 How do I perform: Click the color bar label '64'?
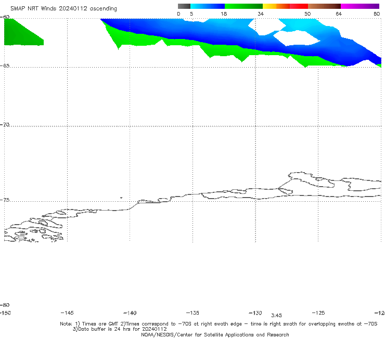339,14
